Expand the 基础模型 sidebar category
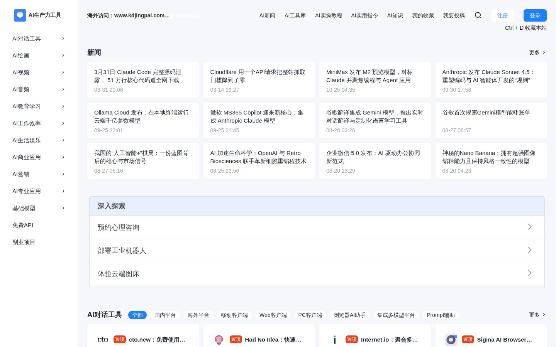The width and height of the screenshot is (556, 347). pos(39,208)
